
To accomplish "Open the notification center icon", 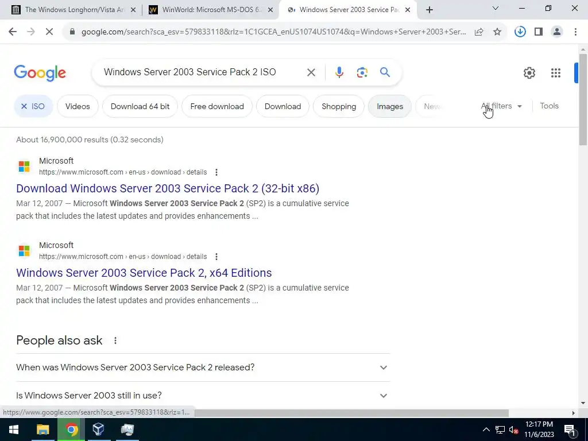I will [570, 430].
